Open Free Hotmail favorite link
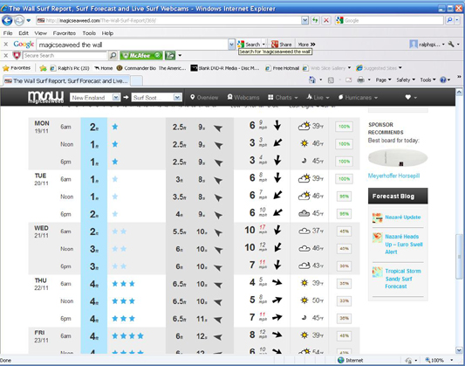The width and height of the screenshot is (465, 366). [x=282, y=68]
